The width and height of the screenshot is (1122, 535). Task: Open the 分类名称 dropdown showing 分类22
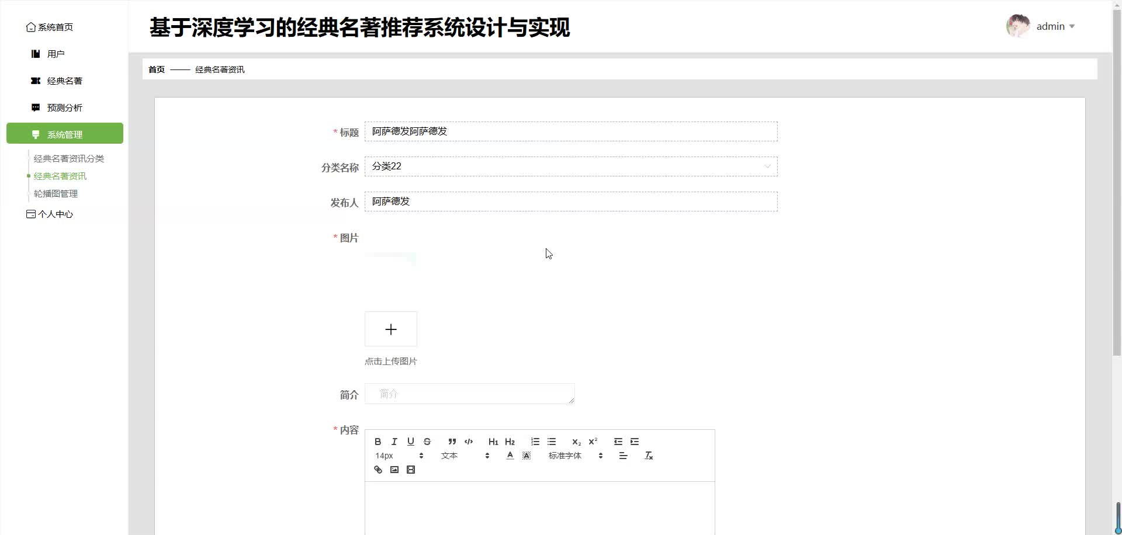571,166
